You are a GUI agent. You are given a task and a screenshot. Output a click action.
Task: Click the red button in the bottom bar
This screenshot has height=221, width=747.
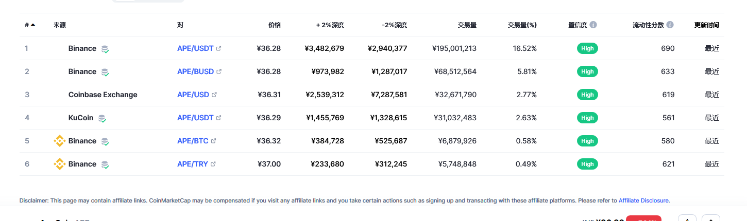pyautogui.click(x=643, y=218)
